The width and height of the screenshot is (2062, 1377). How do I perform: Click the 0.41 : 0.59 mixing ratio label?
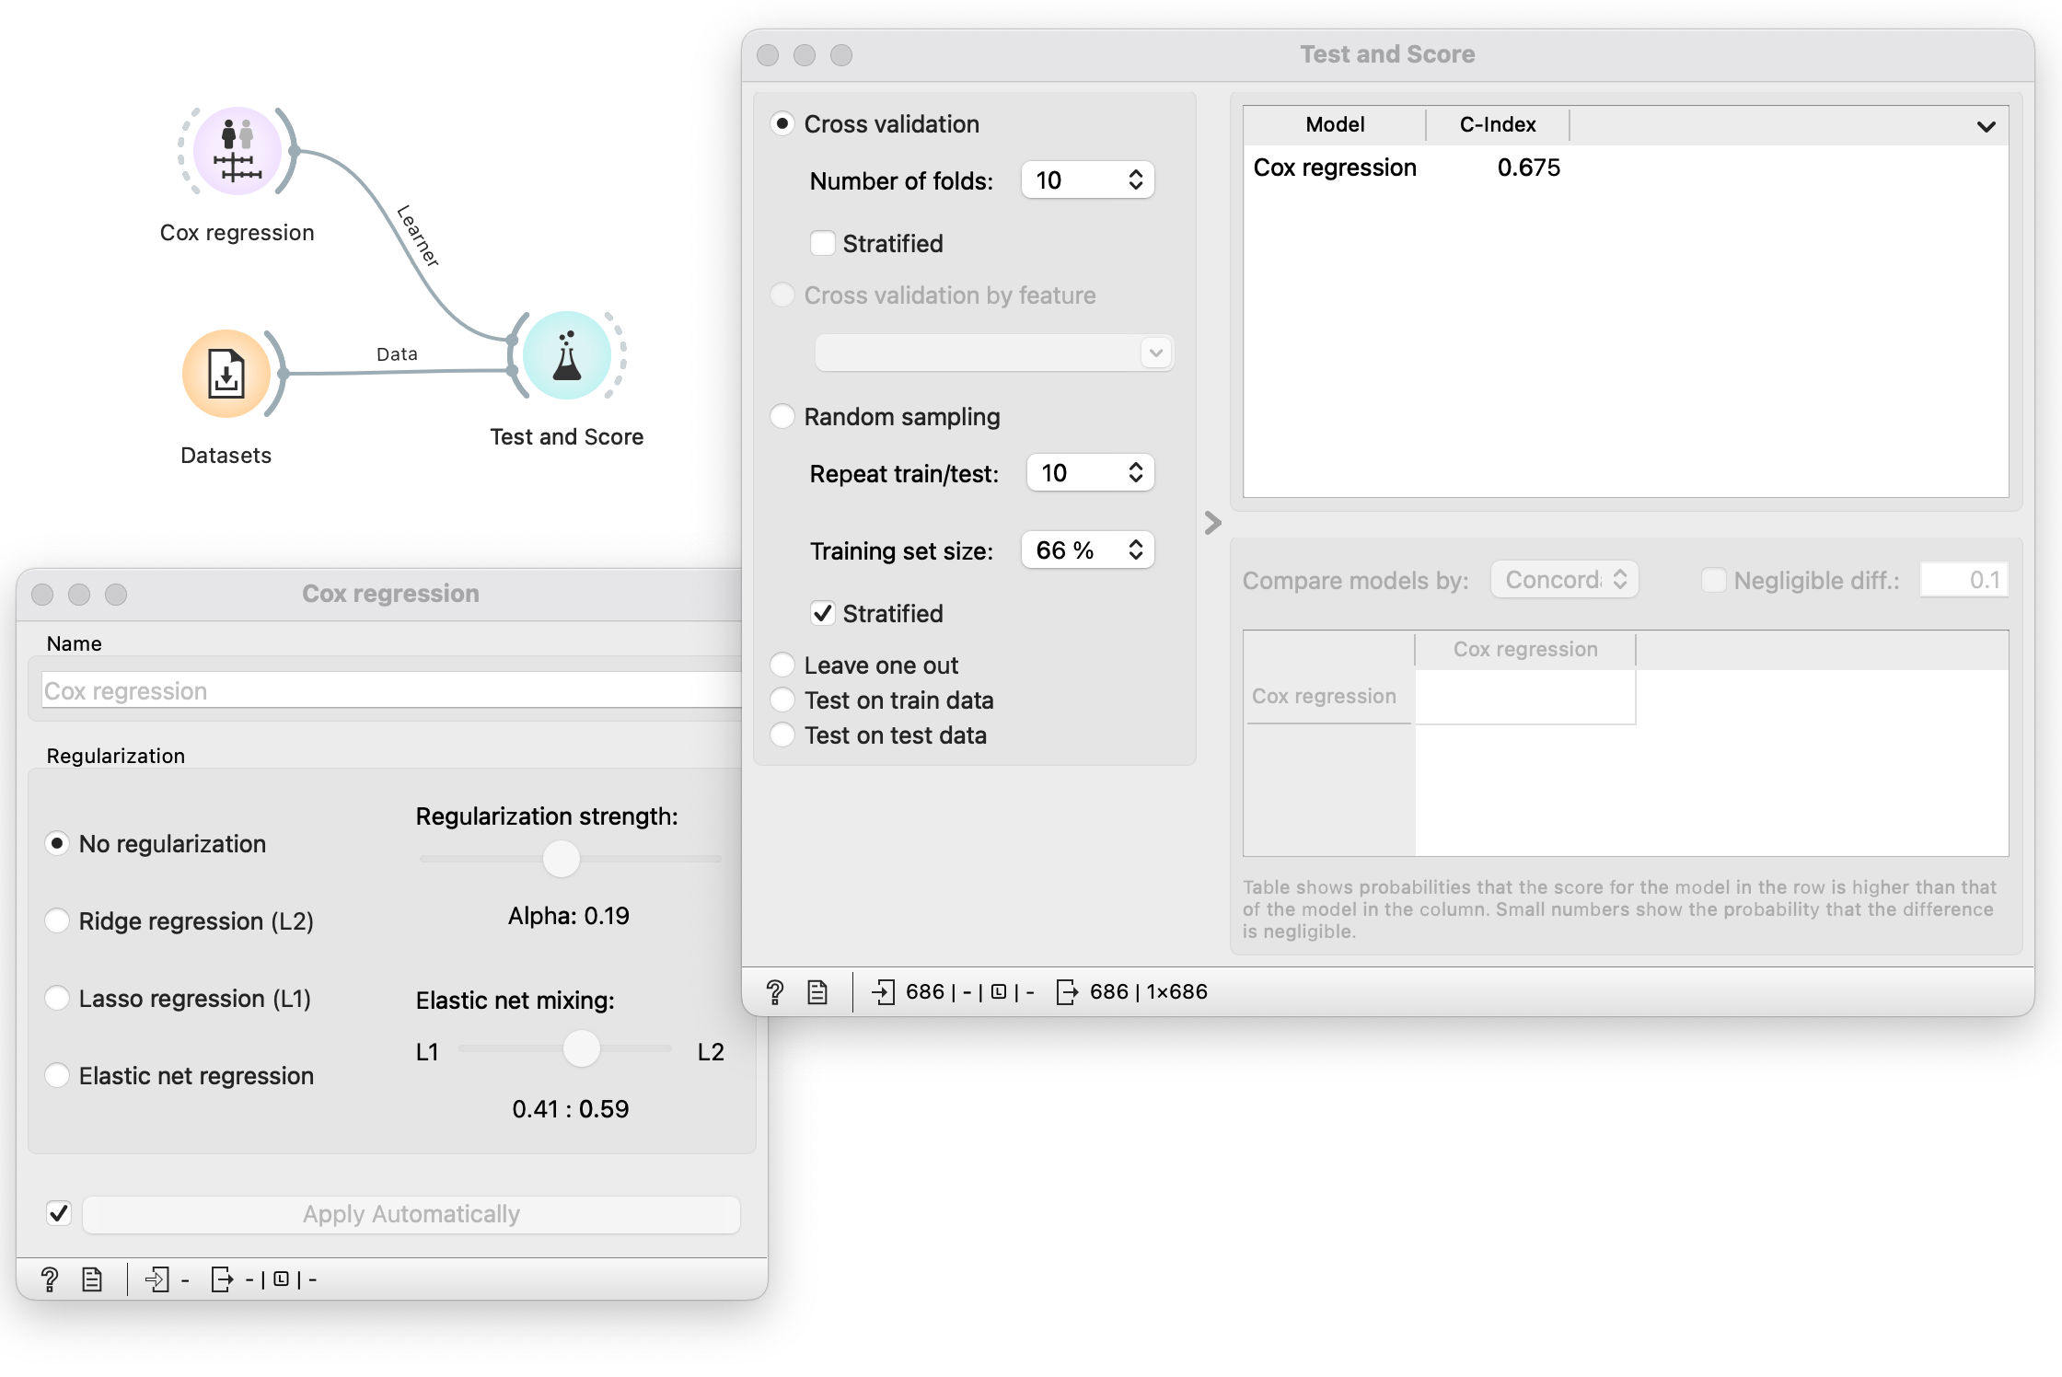tap(571, 1109)
